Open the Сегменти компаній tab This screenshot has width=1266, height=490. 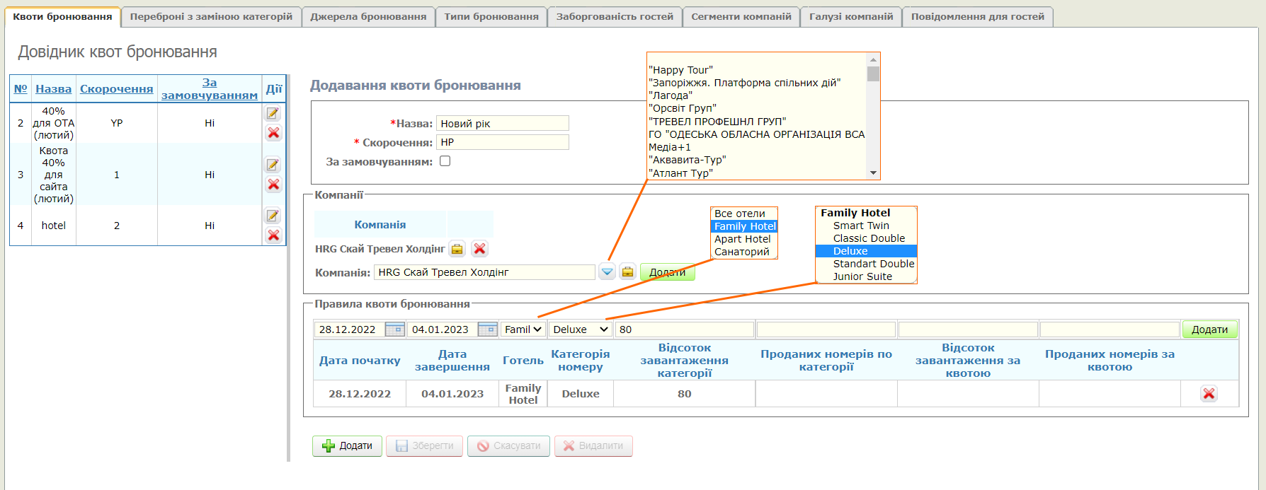coord(741,16)
